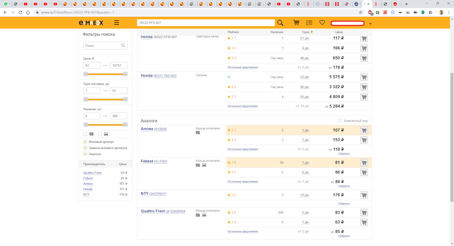Open the orders list icon in header

point(309,23)
